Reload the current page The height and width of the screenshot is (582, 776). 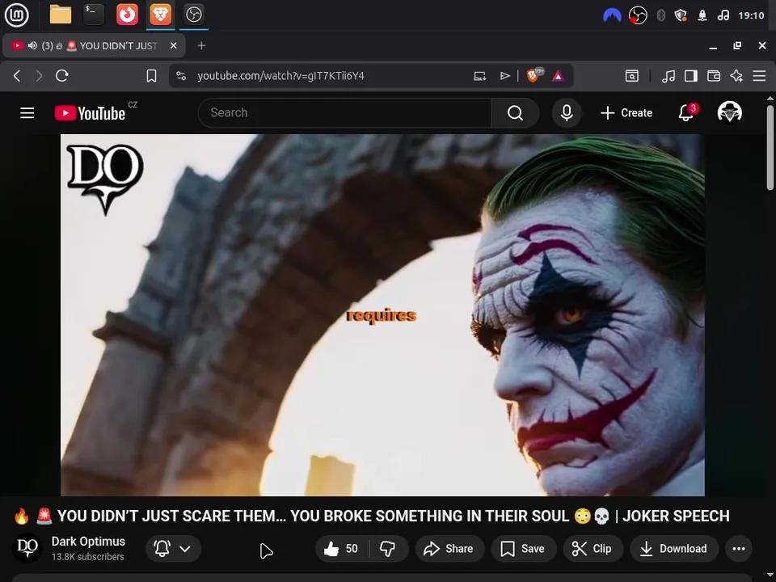[x=62, y=76]
